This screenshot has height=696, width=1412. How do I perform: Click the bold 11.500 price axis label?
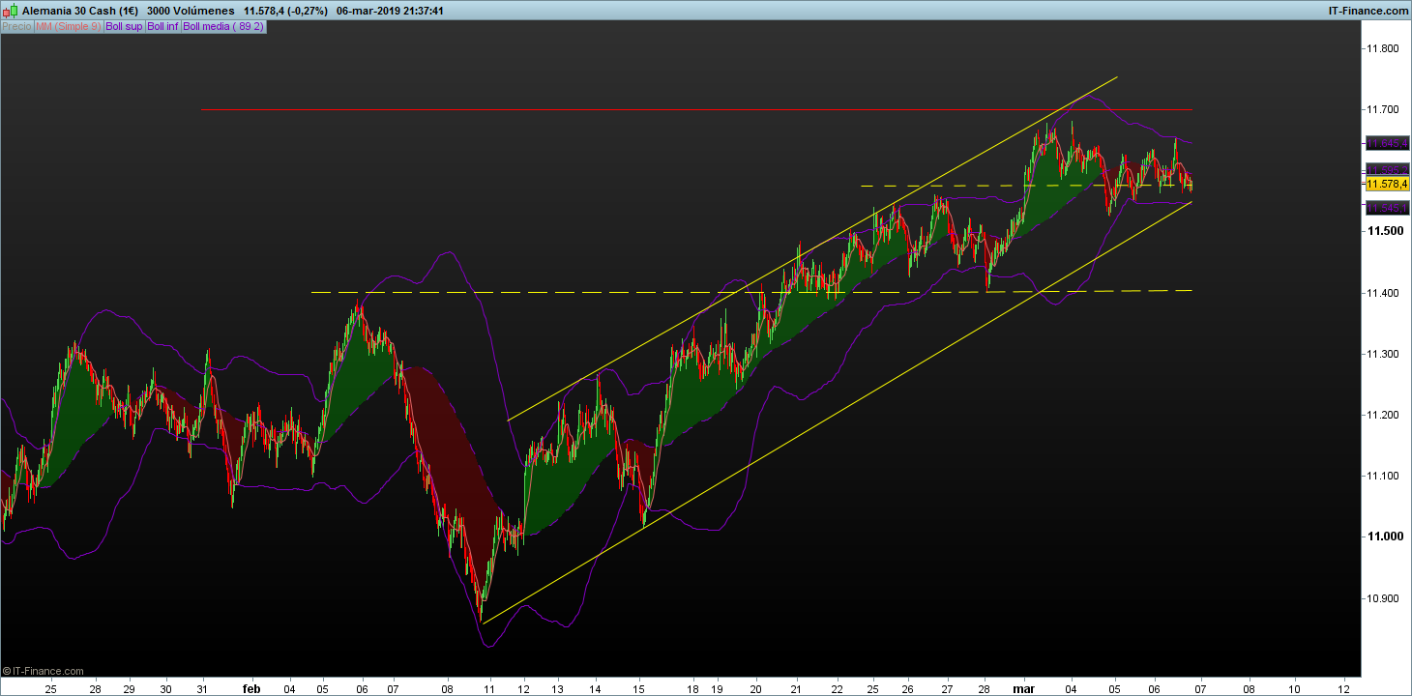point(1385,231)
